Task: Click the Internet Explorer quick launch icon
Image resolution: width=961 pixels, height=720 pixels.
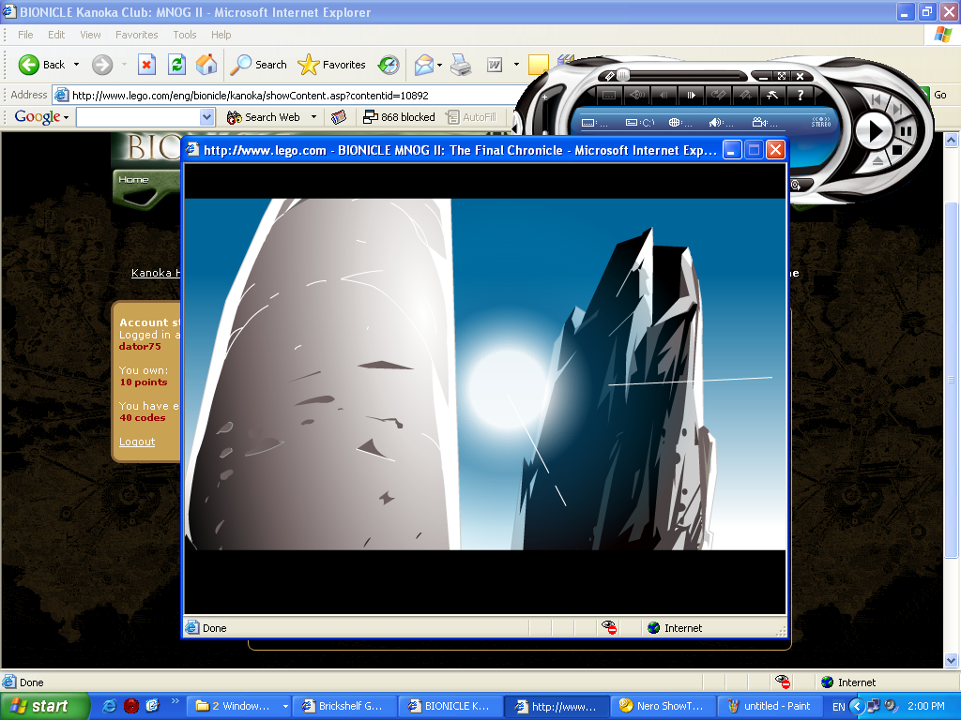Action: (110, 706)
